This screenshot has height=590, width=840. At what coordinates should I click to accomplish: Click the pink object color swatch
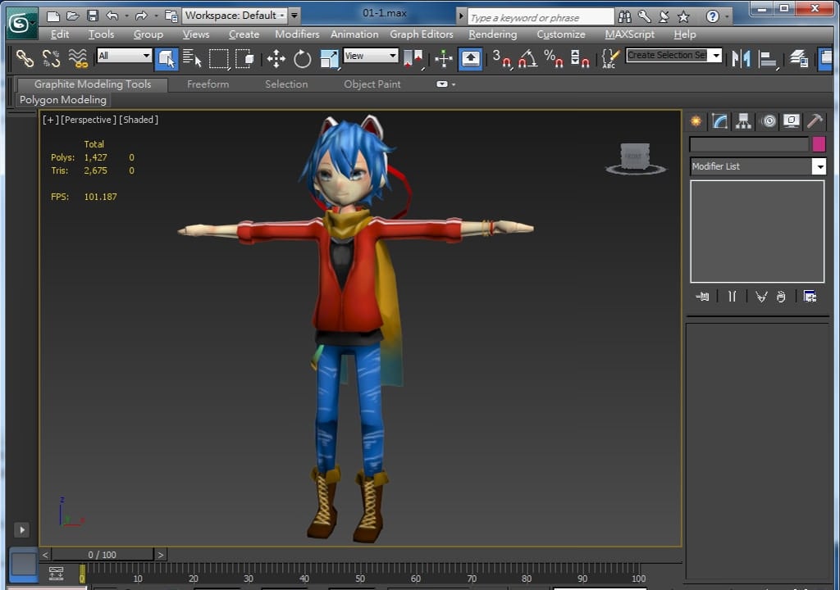[x=818, y=144]
